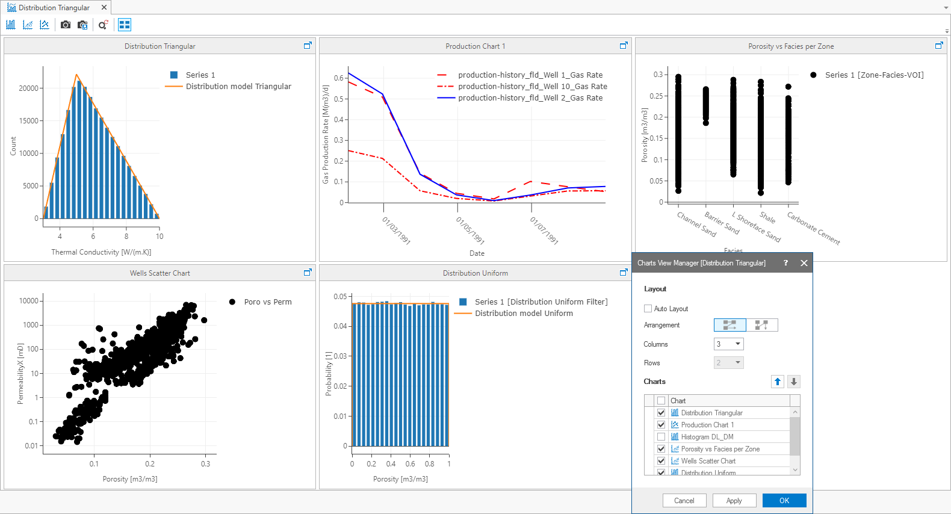
Task: Select the vertical-first arrangement option
Action: [x=761, y=325]
